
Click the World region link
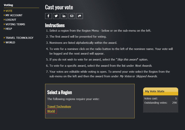pyautogui.click(x=51, y=111)
